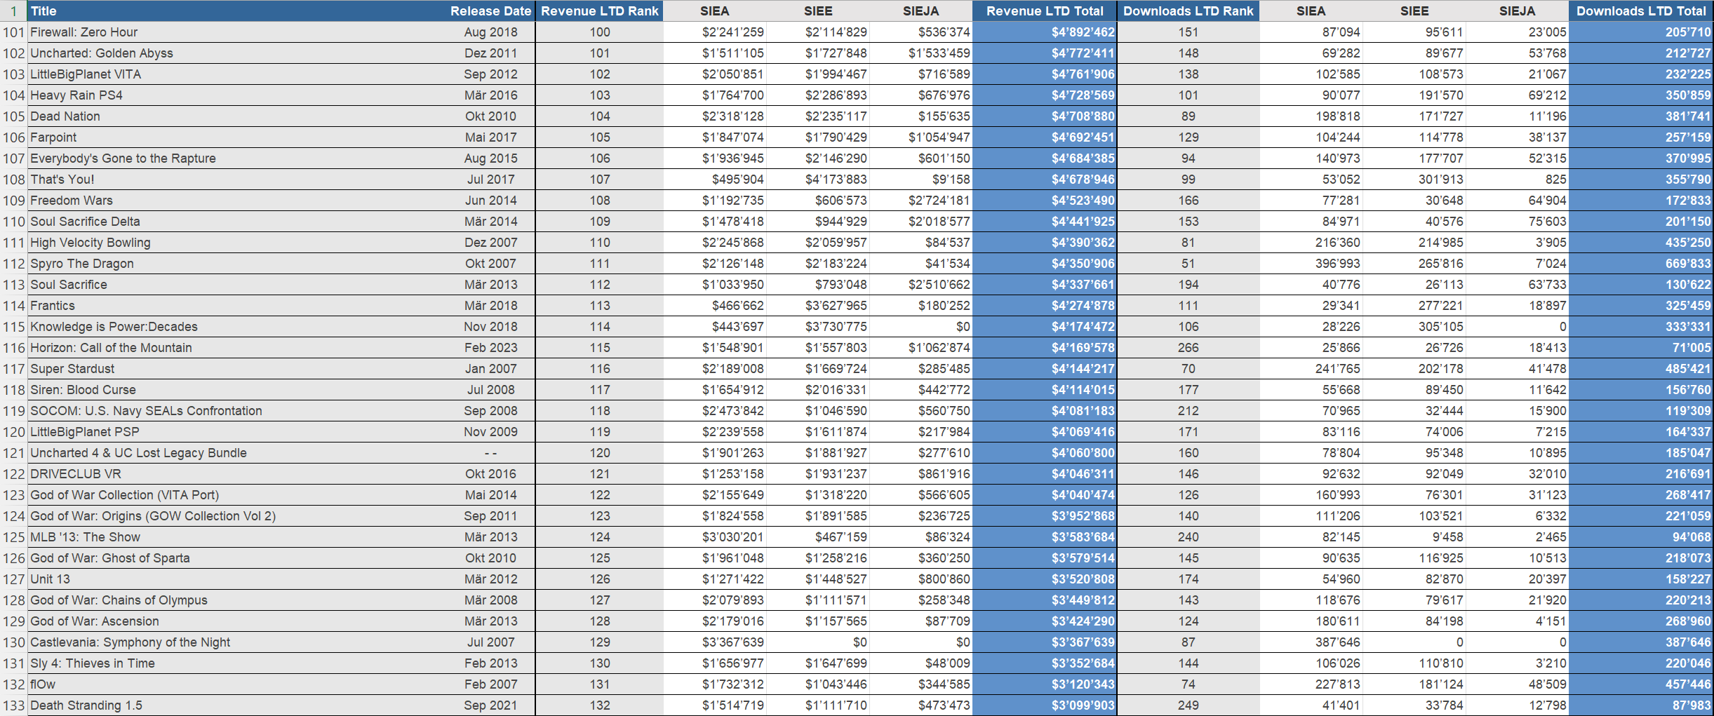The height and width of the screenshot is (716, 1714).
Task: Click the '- -' release date cell
Action: 490,453
